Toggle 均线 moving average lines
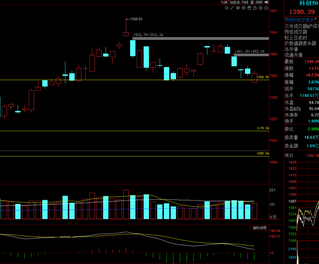The height and width of the screenshot is (264, 319). pos(245,2)
